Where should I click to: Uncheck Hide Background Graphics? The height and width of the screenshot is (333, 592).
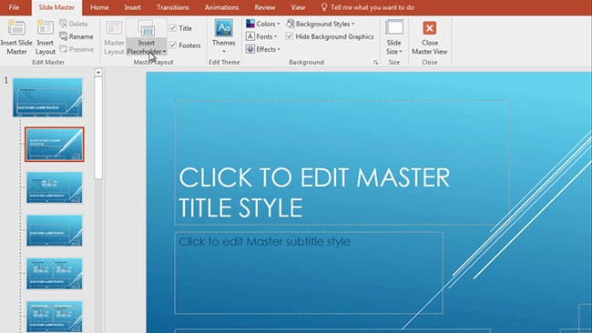[x=290, y=36]
